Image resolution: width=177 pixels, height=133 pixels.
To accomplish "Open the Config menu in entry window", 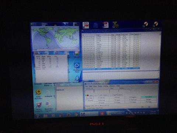I will [105, 86].
